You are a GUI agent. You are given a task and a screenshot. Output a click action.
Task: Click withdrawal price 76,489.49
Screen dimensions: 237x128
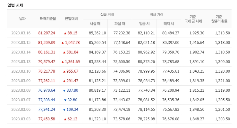tap(171, 81)
